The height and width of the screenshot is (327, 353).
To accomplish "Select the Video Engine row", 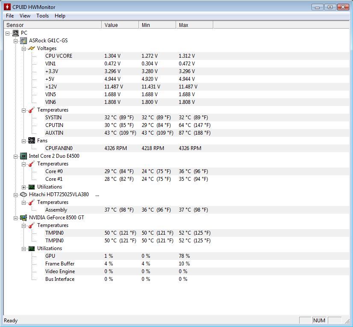I will [197, 271].
